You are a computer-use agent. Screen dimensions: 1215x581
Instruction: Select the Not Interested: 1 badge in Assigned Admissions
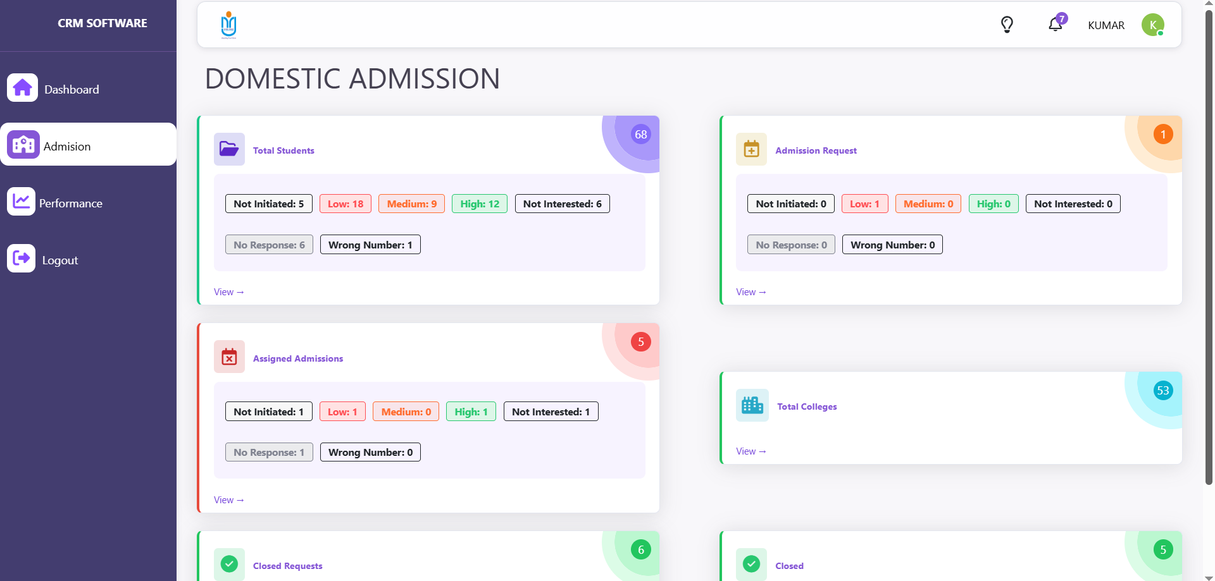pos(551,411)
